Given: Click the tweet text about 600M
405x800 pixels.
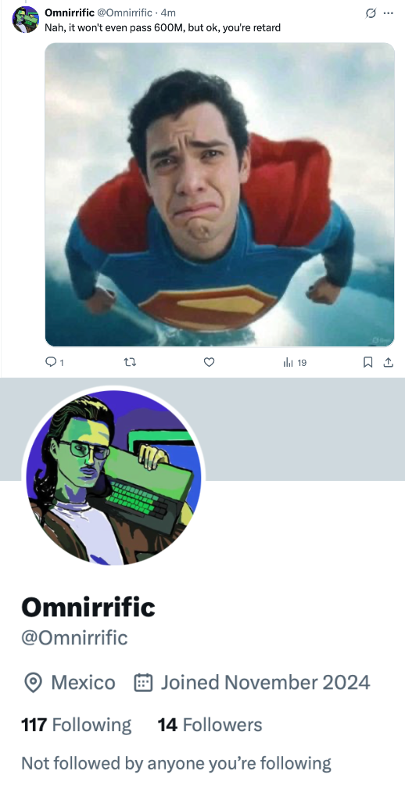Looking at the screenshot, I should point(163,27).
